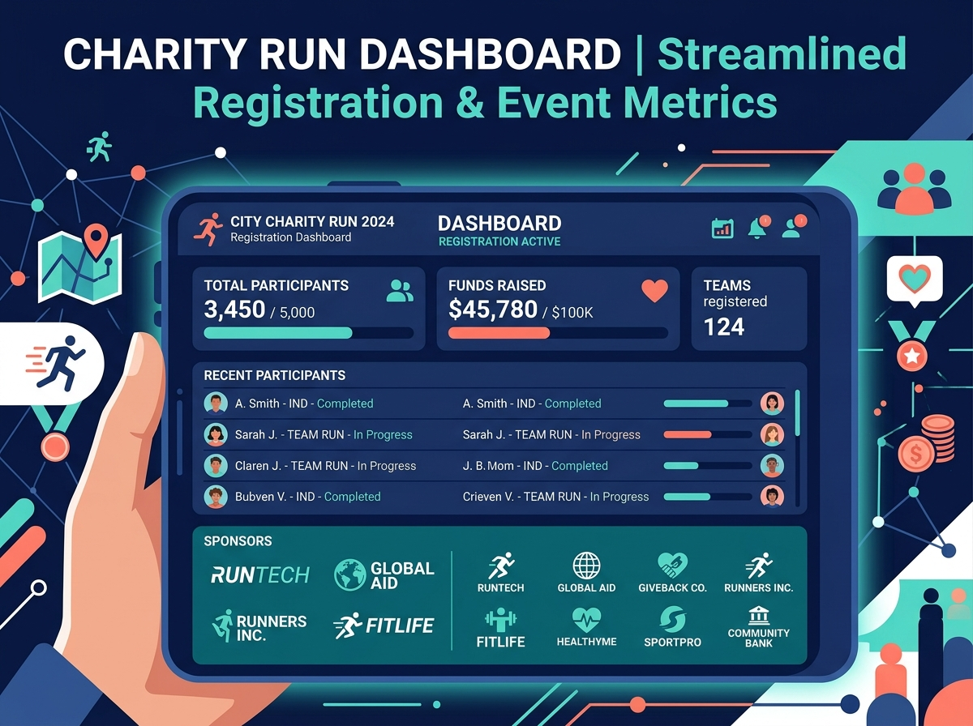Viewport: 973px width, 726px height.
Task: Open left Sarah J. avatar
Action: tap(216, 434)
